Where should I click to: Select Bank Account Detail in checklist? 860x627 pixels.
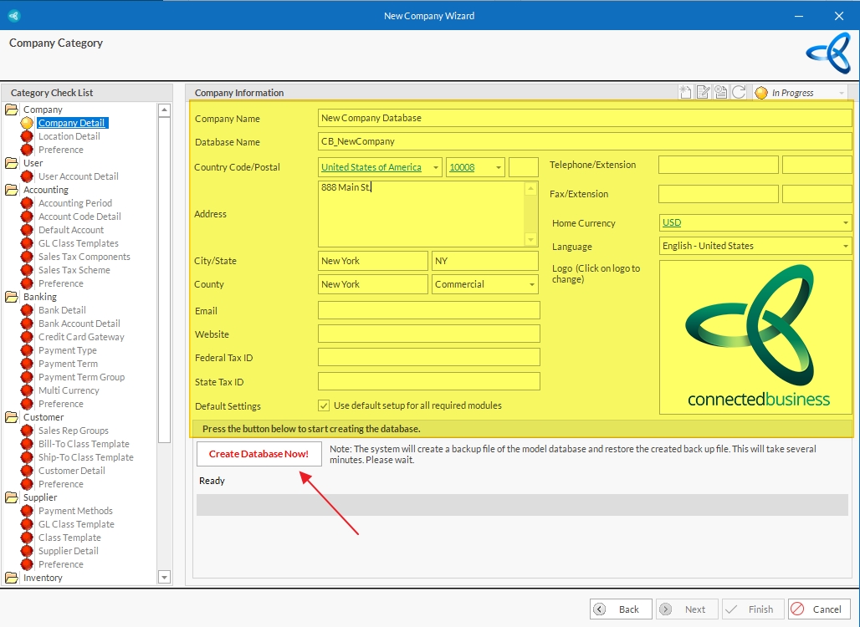[79, 324]
